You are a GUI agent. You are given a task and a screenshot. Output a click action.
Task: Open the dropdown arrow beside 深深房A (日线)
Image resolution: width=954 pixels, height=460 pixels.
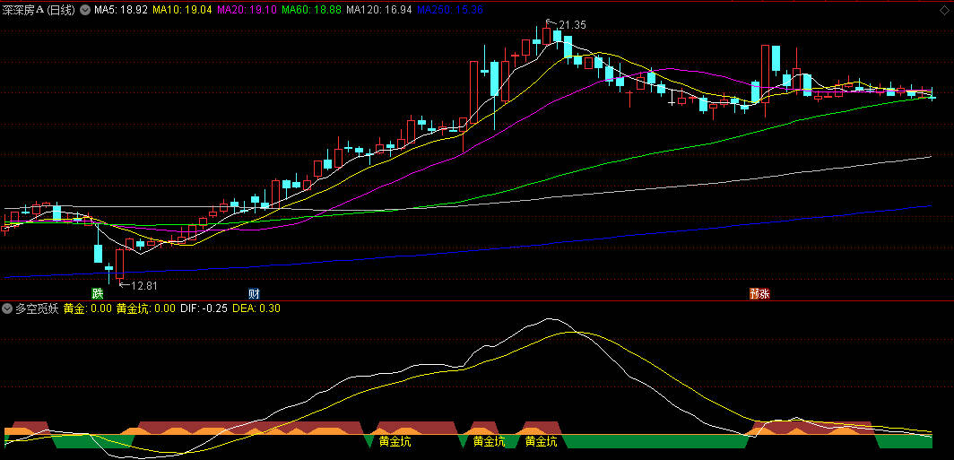point(85,10)
